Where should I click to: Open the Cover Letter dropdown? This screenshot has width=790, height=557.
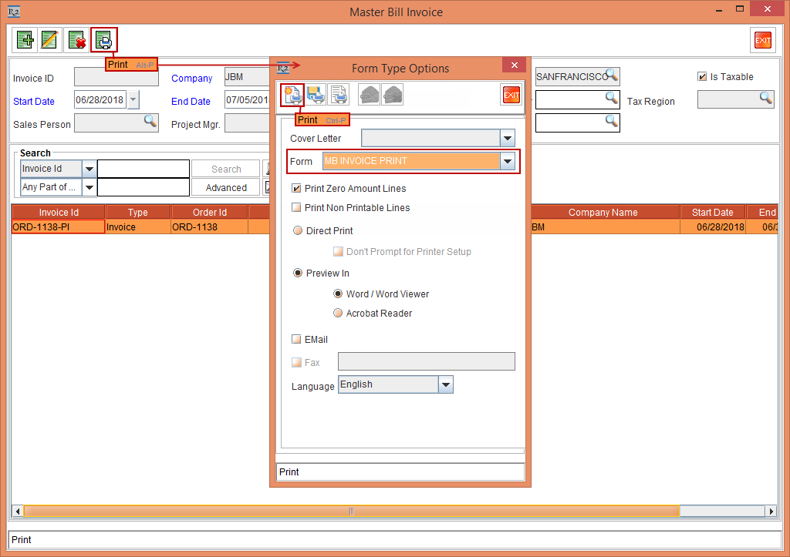click(x=507, y=138)
